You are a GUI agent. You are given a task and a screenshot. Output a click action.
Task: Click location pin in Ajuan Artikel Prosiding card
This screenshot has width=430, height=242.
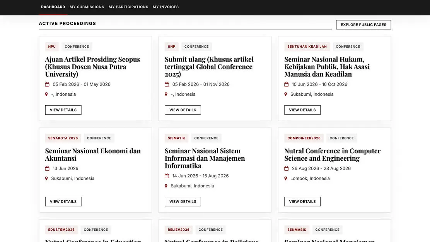click(46, 94)
